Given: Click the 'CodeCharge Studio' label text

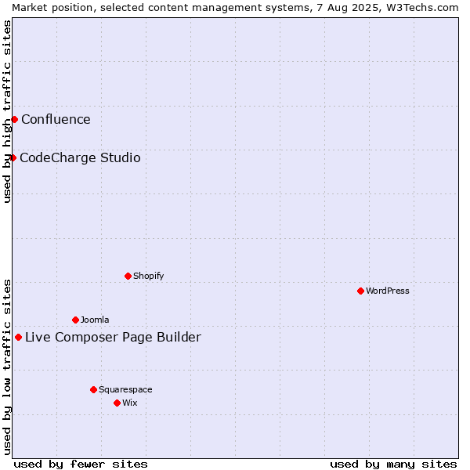Looking at the screenshot, I should tap(80, 157).
